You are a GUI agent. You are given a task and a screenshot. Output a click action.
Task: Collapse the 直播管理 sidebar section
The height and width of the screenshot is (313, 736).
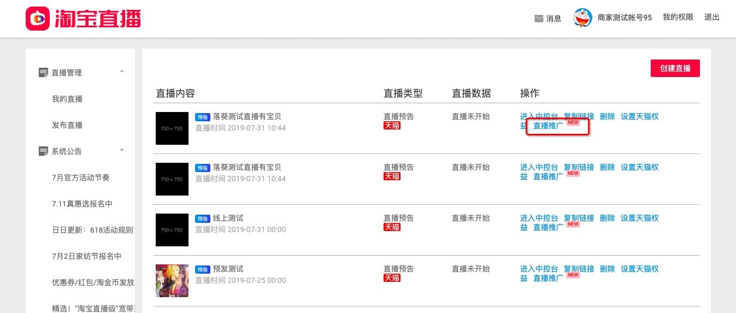122,72
